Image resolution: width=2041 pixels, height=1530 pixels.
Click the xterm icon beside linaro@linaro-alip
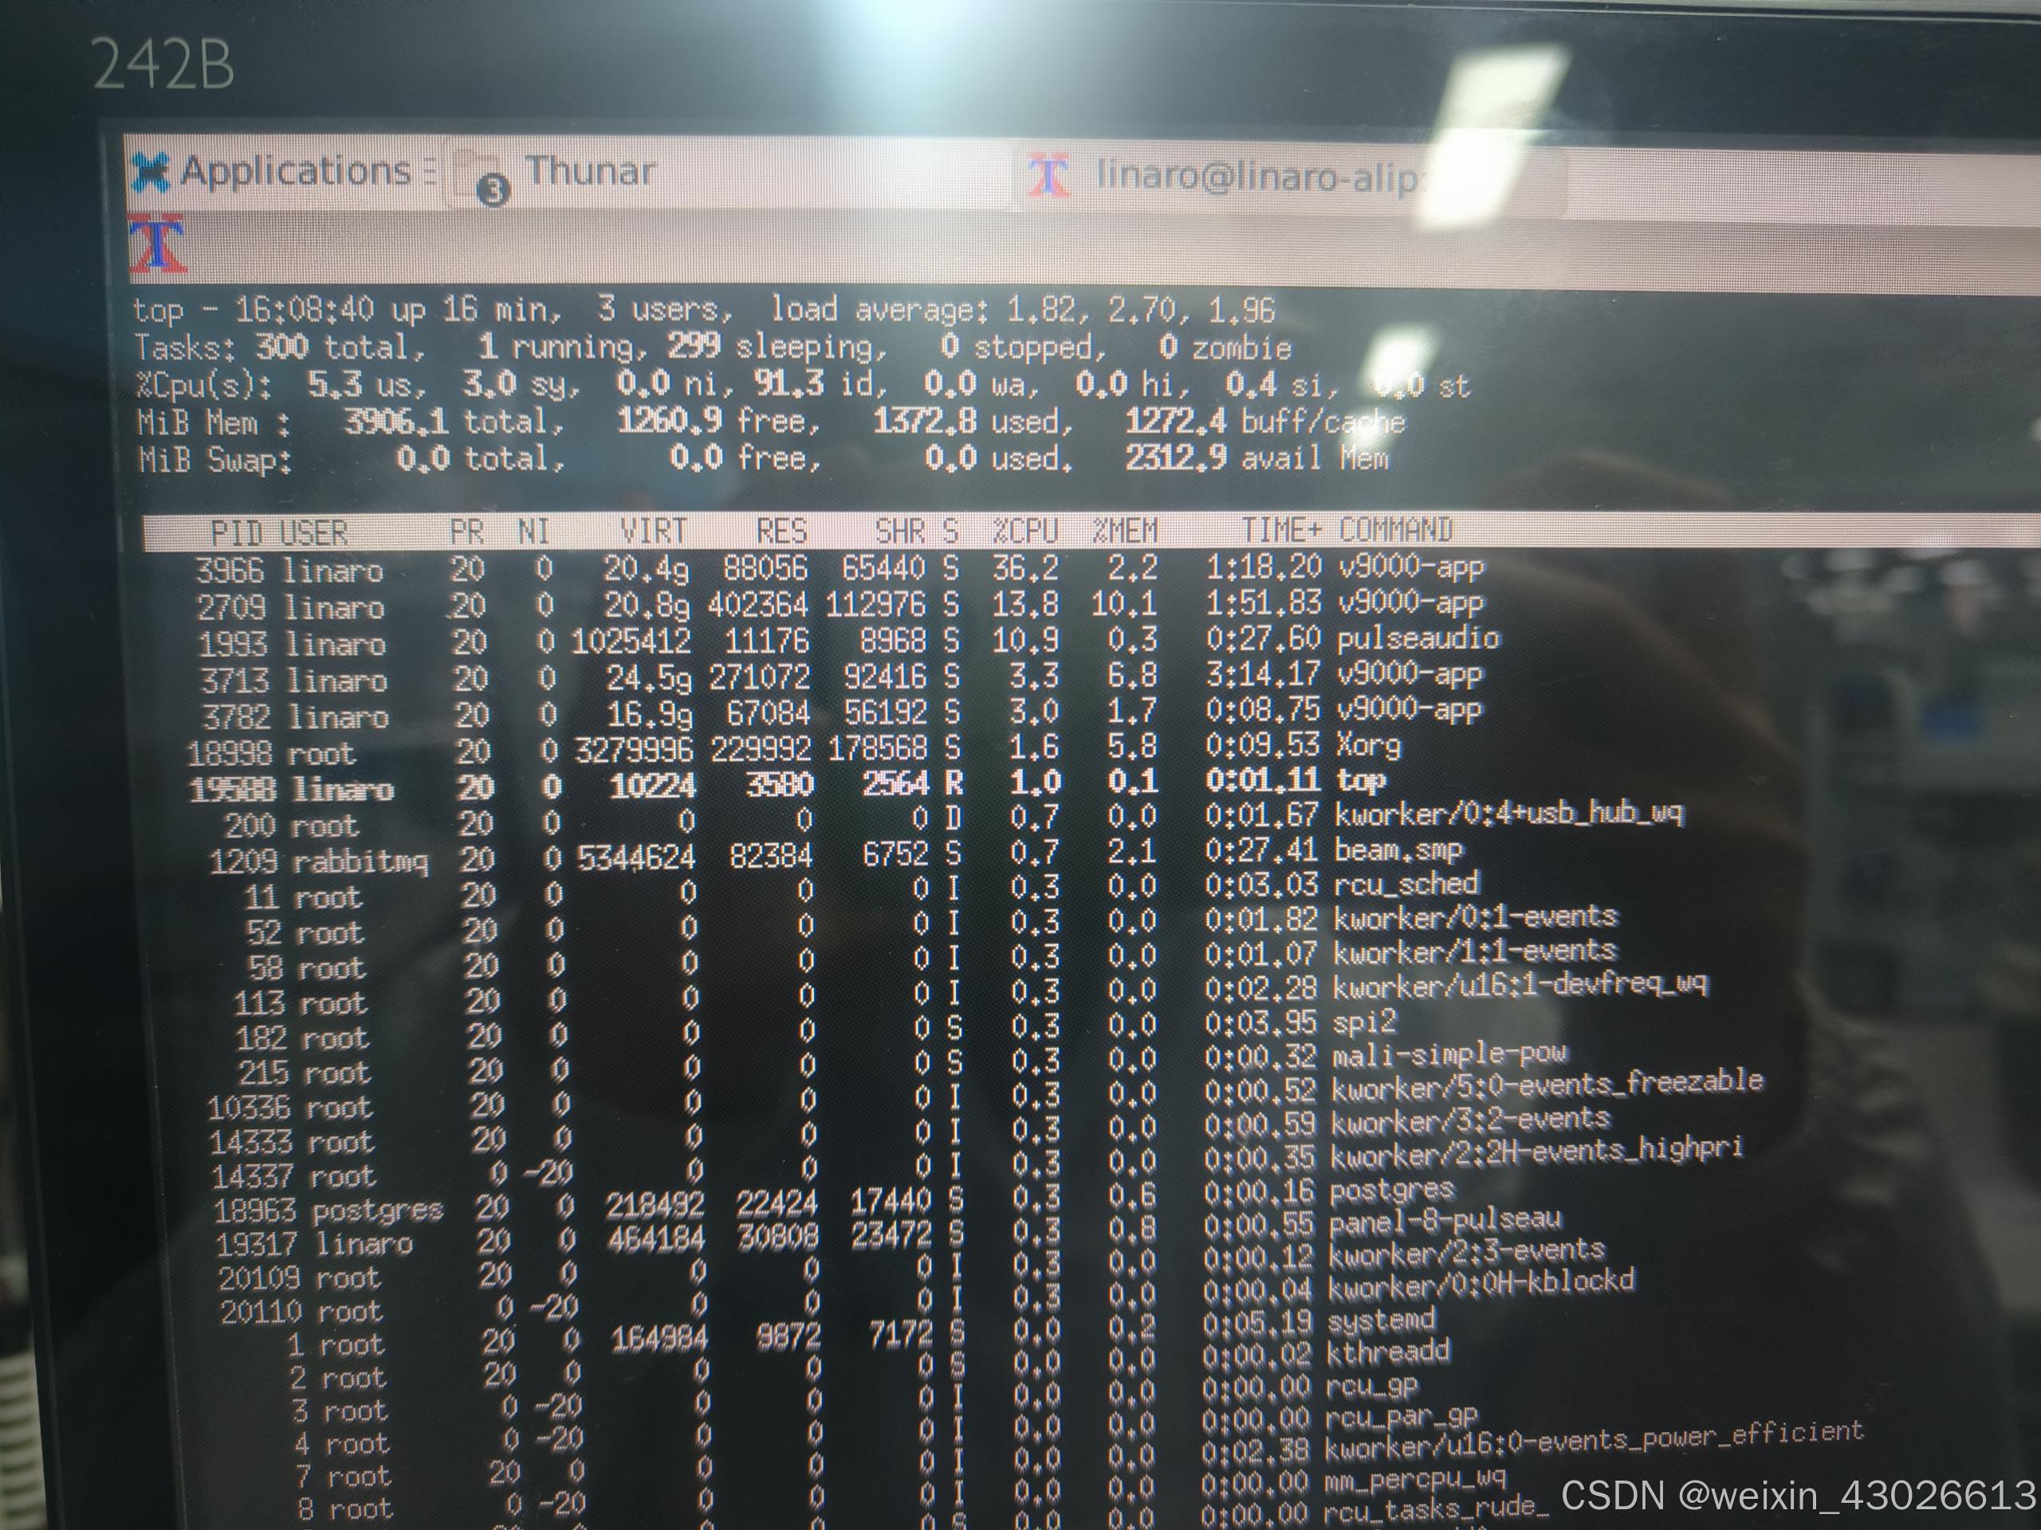coord(1048,176)
